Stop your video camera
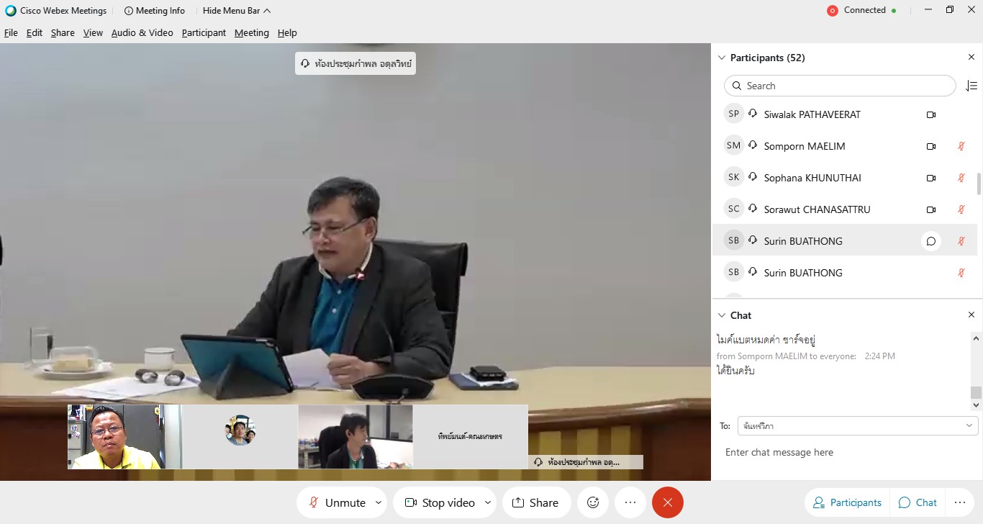Image resolution: width=983 pixels, height=524 pixels. tap(439, 502)
